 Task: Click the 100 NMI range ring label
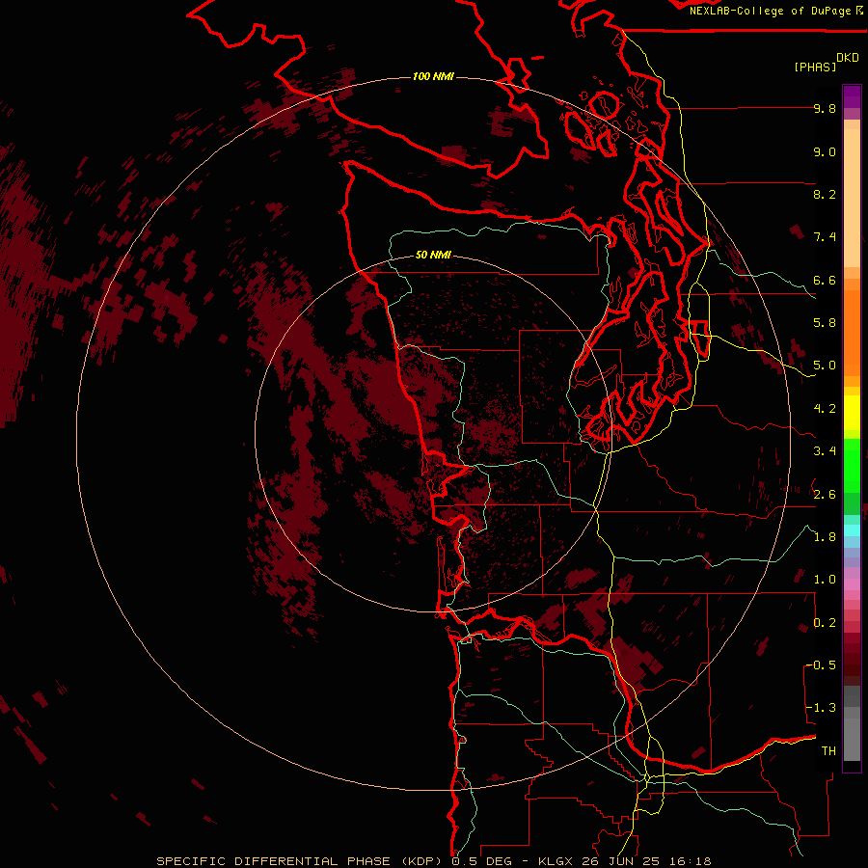click(x=433, y=76)
